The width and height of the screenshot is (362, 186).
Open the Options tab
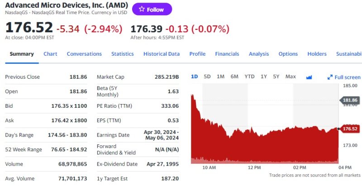point(288,54)
